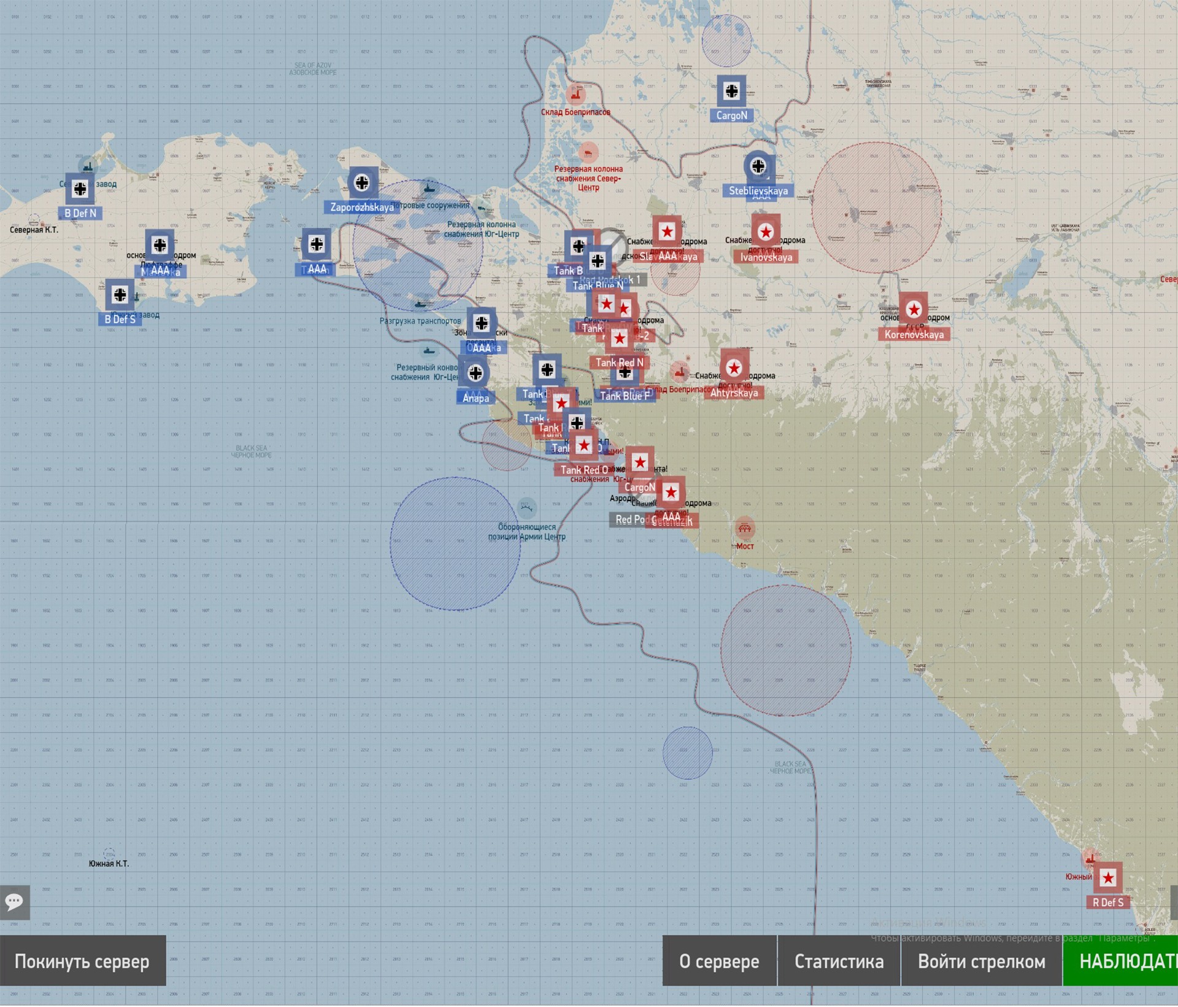Open the Статистика panel
This screenshot has width=1178, height=1007.
pyautogui.click(x=839, y=962)
